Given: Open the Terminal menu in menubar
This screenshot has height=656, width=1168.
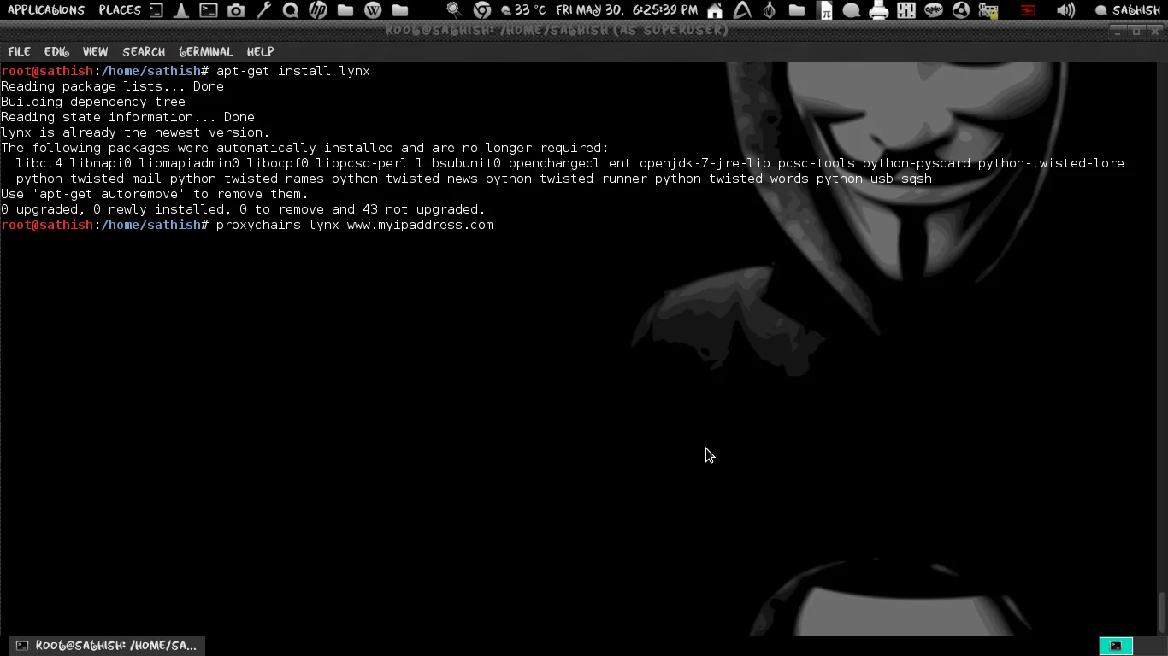Looking at the screenshot, I should pos(206,51).
